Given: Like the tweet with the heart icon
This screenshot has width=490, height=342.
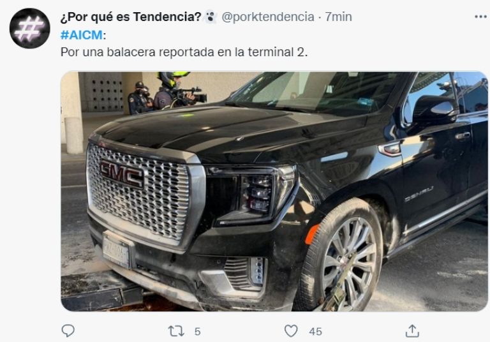Looking at the screenshot, I should point(291,331).
